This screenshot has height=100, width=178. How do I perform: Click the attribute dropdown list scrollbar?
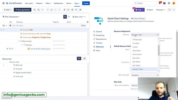(x=159, y=50)
